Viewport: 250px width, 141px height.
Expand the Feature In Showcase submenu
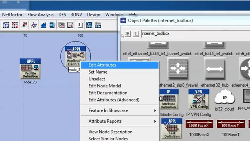tap(120, 110)
